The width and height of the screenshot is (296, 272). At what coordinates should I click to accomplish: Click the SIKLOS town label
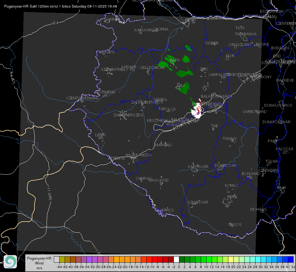(x=235, y=225)
